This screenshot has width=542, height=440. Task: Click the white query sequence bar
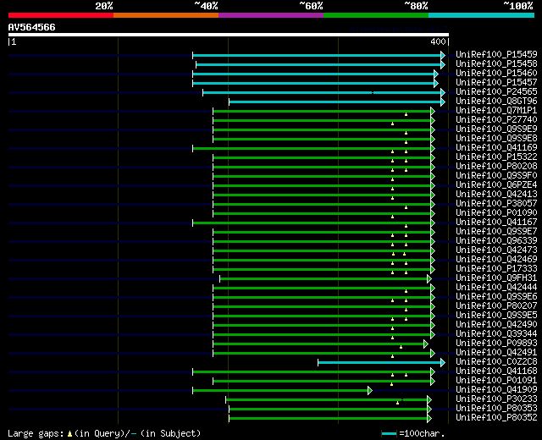[x=229, y=35]
